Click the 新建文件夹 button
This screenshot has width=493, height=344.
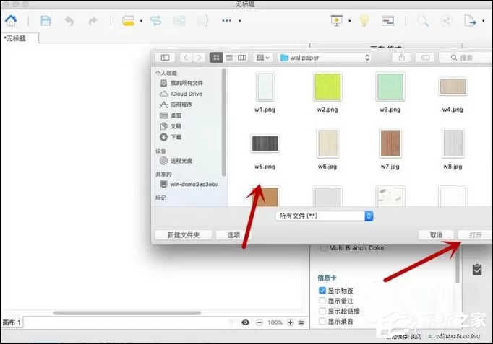pyautogui.click(x=184, y=235)
